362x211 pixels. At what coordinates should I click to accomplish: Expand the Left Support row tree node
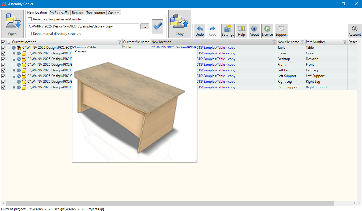pos(14,76)
